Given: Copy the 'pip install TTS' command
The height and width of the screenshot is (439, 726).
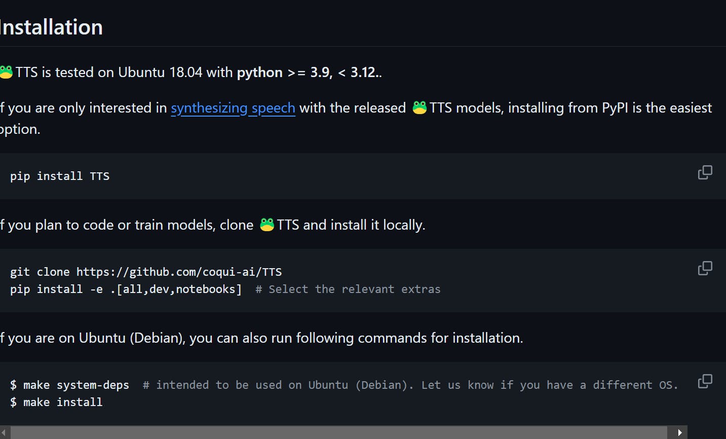Looking at the screenshot, I should pyautogui.click(x=705, y=172).
